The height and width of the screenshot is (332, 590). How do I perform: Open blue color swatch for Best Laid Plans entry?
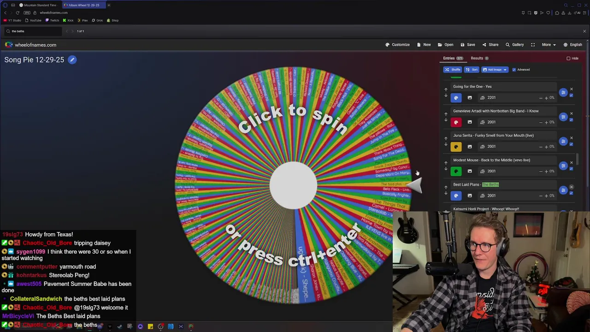point(456,196)
